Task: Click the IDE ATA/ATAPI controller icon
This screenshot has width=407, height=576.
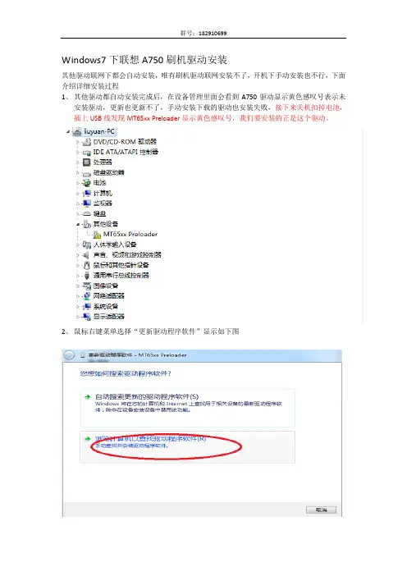Action: click(87, 152)
